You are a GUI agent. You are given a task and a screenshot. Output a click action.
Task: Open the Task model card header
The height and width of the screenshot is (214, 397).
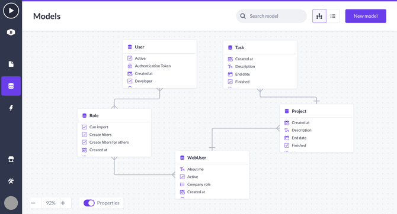[260, 47]
